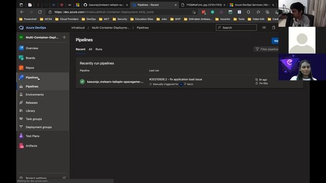Open the work items list icon in header
This screenshot has height=183, width=326.
[x=264, y=27]
